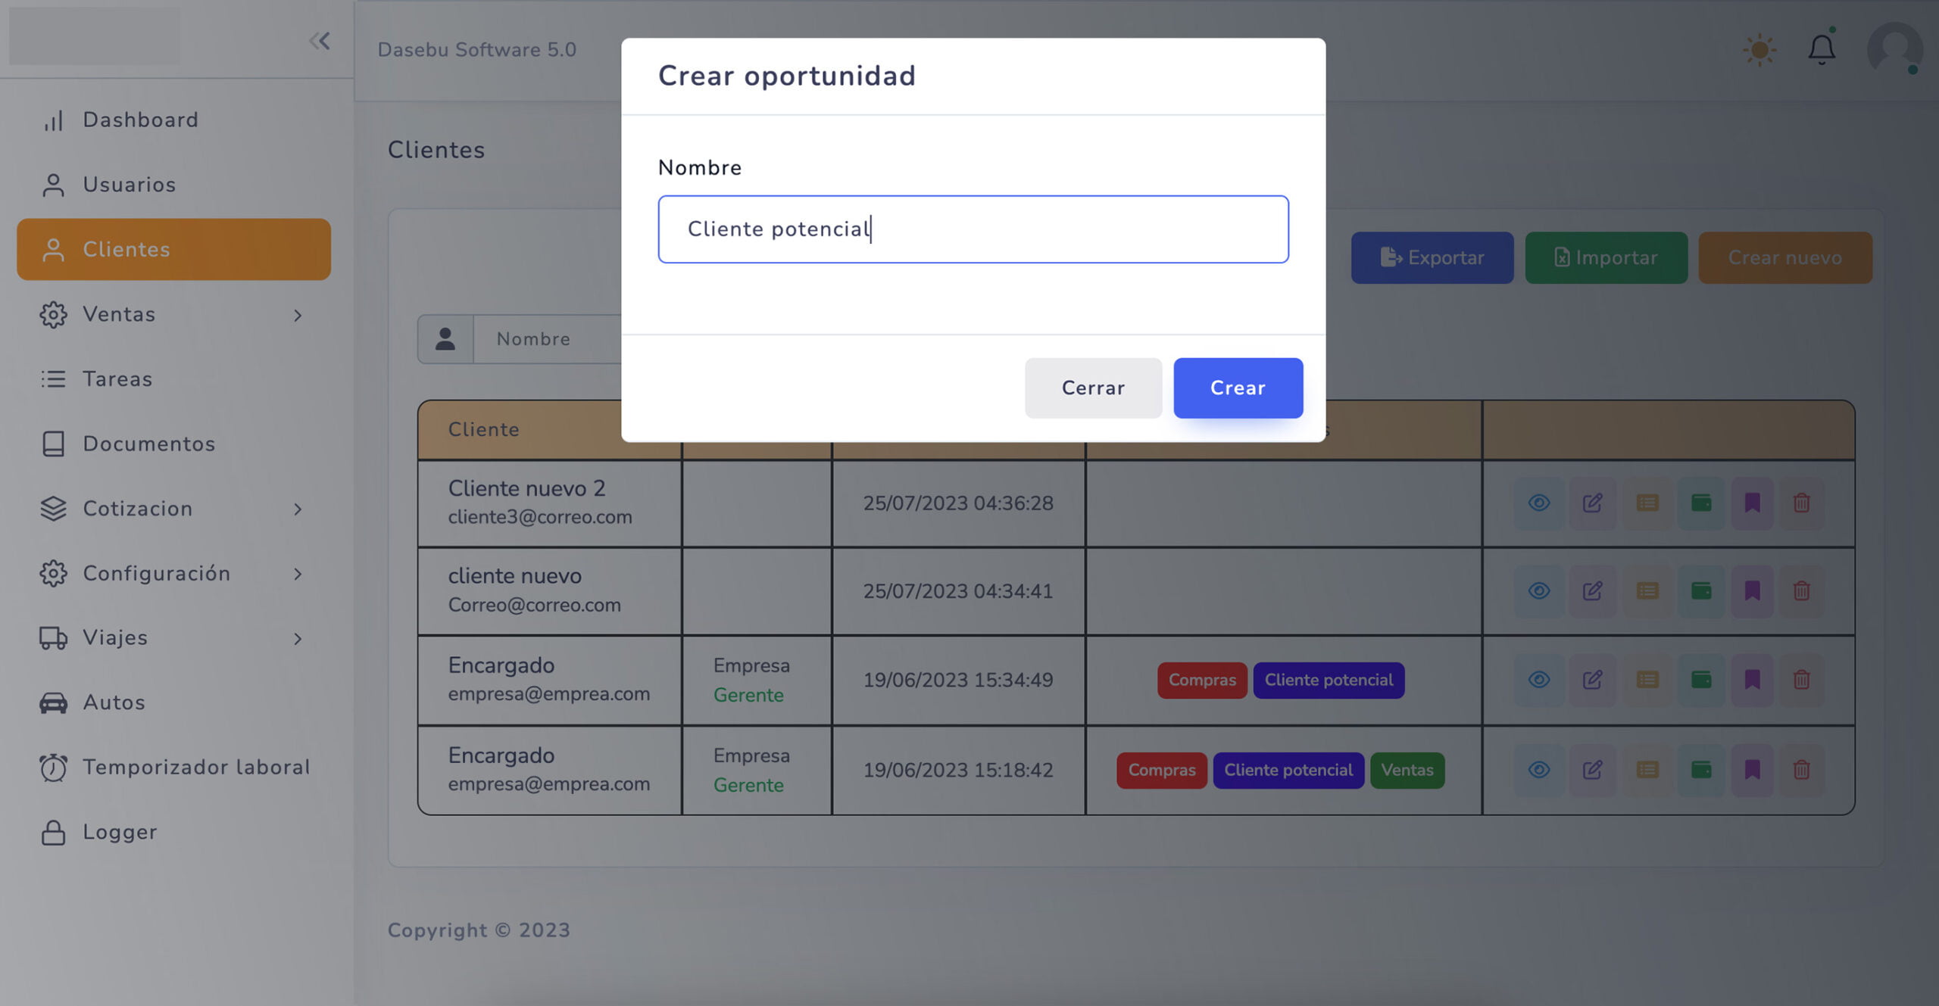Click bookmark icon in Encargado 15:34:49 row
The image size is (1939, 1006).
[x=1751, y=680]
